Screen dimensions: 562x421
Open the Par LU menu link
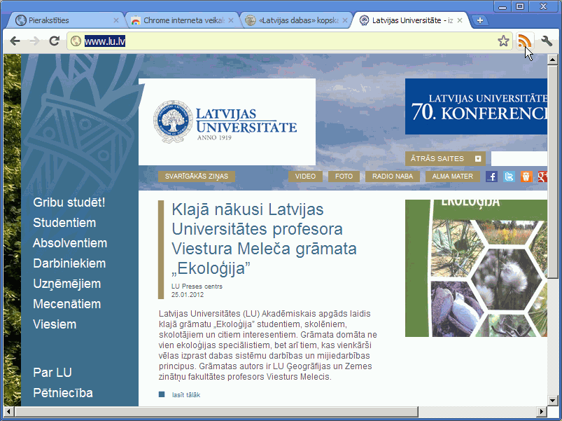coord(52,373)
